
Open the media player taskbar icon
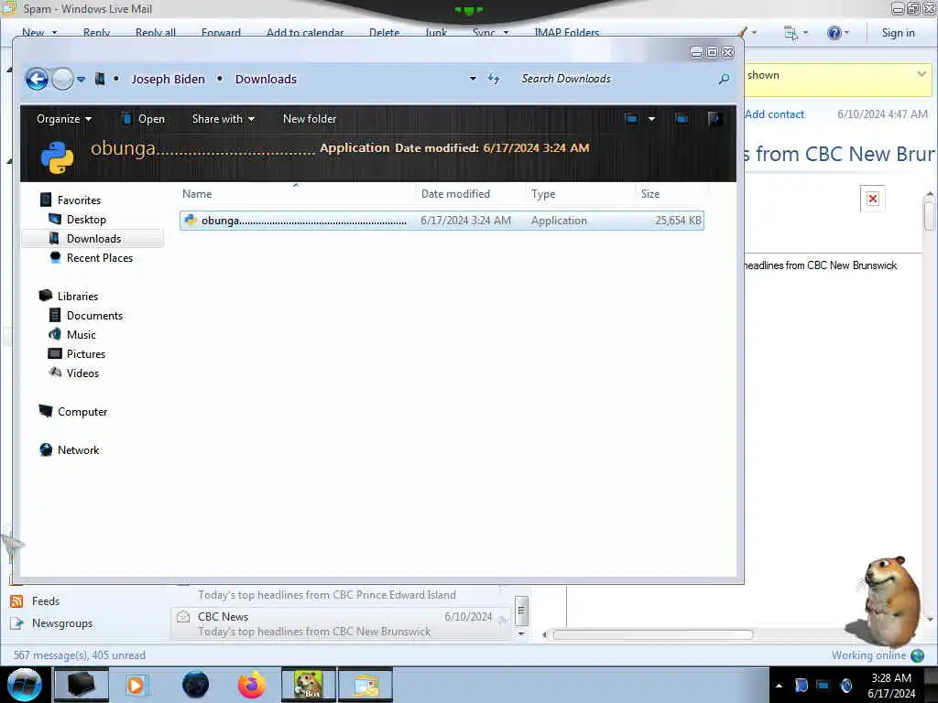(x=136, y=685)
